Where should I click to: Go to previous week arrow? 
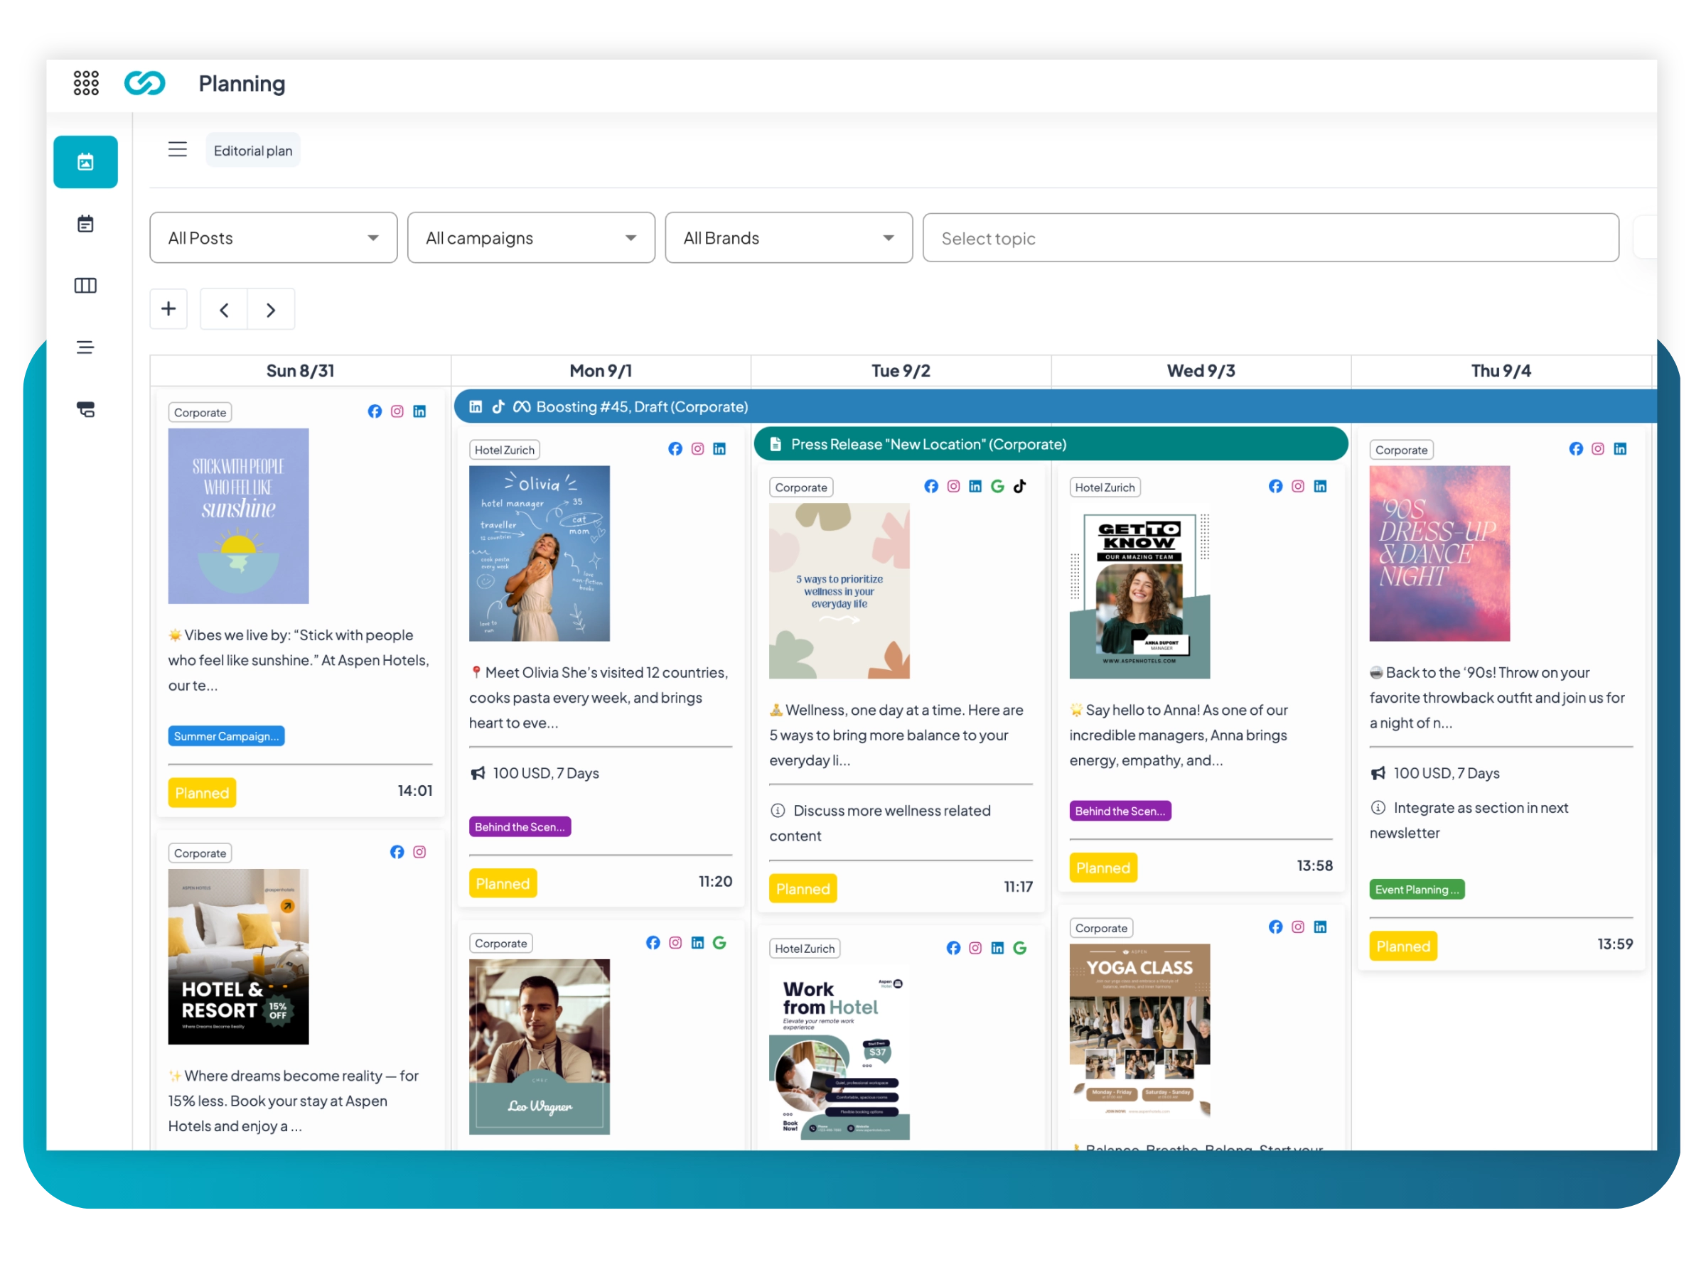pos(224,310)
